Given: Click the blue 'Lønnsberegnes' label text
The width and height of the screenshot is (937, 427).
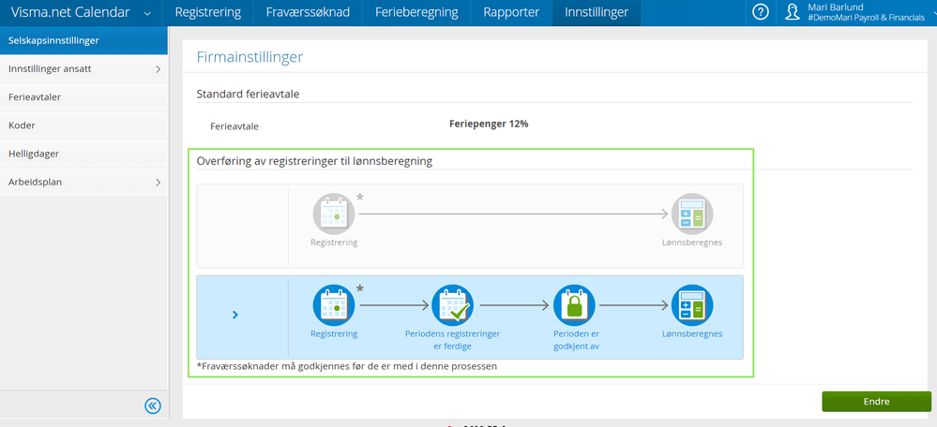Looking at the screenshot, I should 692,334.
